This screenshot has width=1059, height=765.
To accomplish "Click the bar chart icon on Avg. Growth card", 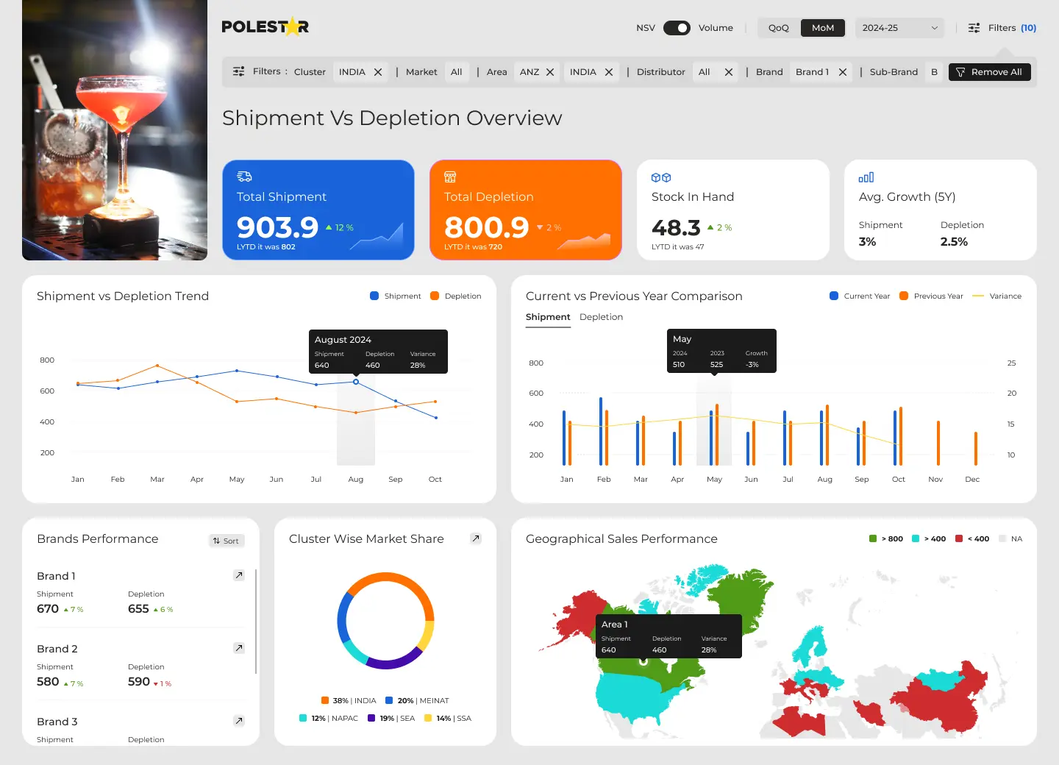I will 866,177.
